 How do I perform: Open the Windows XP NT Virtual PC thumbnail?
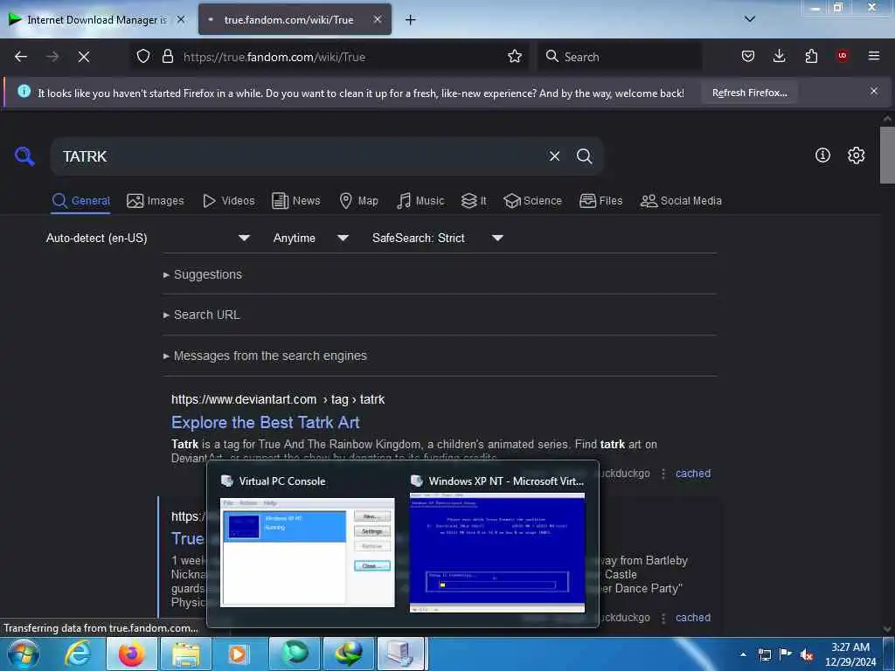pos(497,552)
